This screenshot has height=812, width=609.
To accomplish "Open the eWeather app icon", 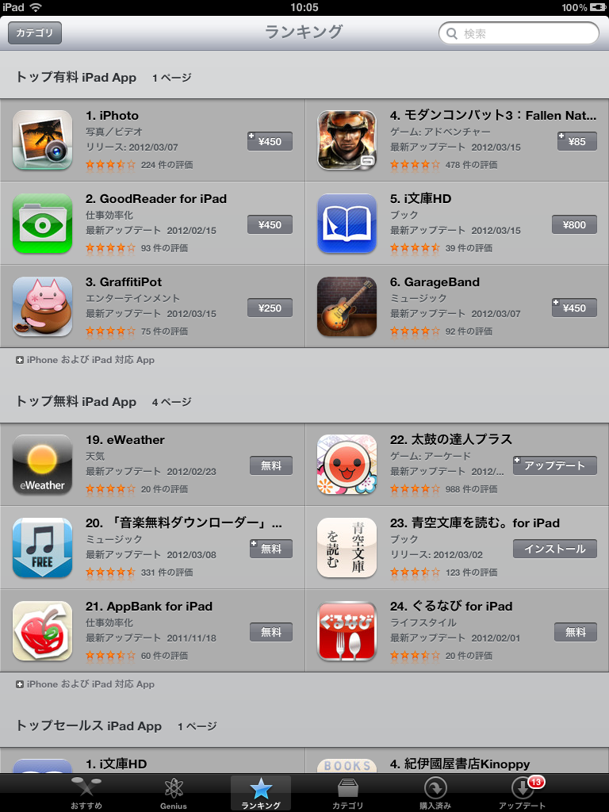I will pyautogui.click(x=43, y=465).
